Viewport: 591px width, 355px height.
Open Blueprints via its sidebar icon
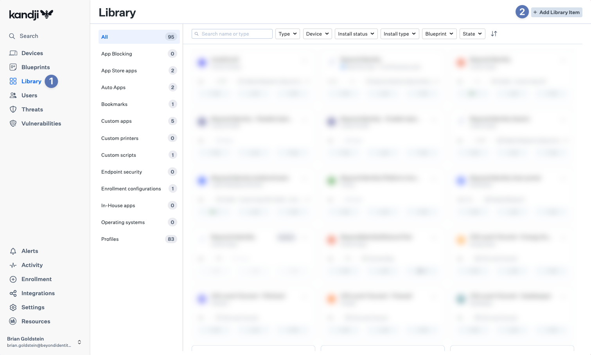pyautogui.click(x=13, y=67)
